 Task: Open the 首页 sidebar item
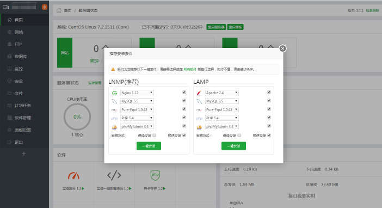click(x=24, y=20)
